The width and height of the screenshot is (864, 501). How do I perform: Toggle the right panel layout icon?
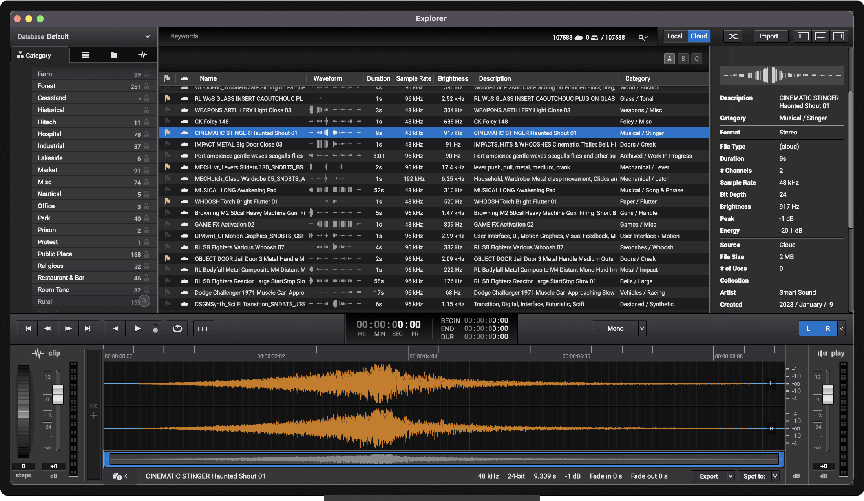pos(838,36)
